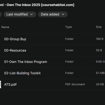Click the Own The Inbox 2025 folder title

click(x=37, y=5)
